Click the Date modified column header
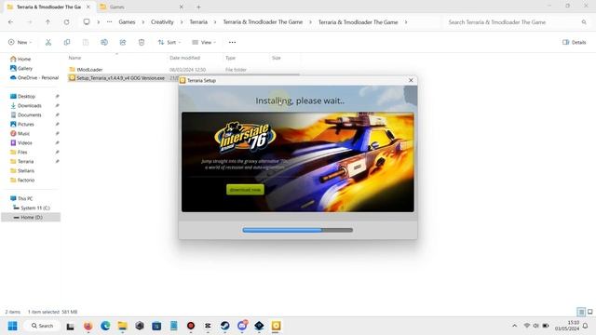This screenshot has width=596, height=335. tap(184, 58)
